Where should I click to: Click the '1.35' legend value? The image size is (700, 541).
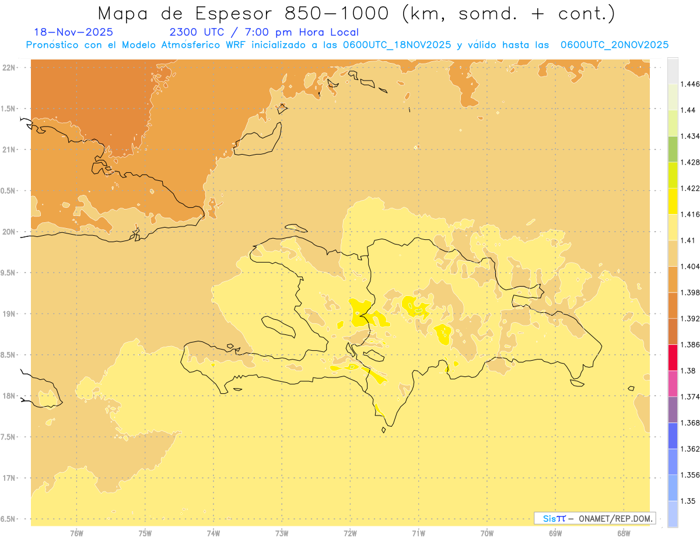(688, 501)
